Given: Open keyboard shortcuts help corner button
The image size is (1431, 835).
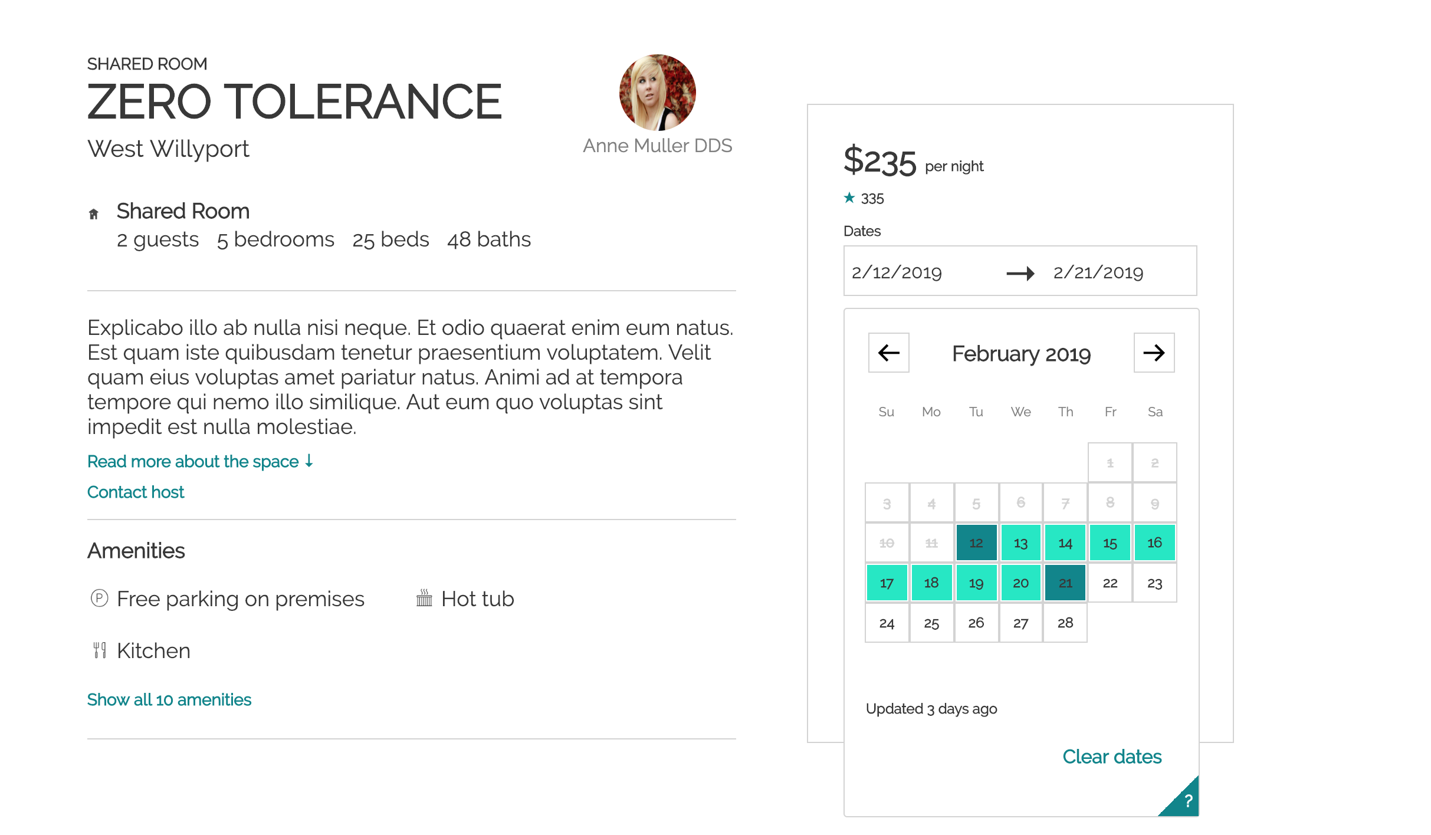Looking at the screenshot, I should click(x=1186, y=801).
